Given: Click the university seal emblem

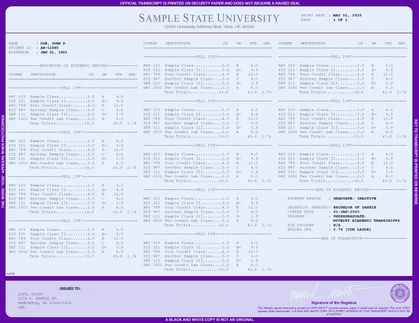Looking at the screenshot, I should (x=398, y=293).
